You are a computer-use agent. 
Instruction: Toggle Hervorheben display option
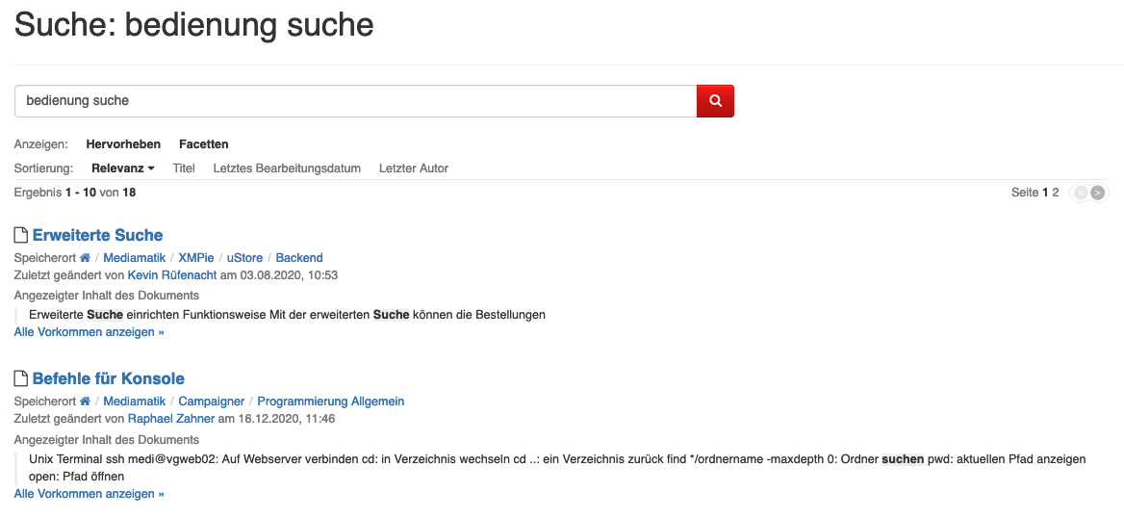[x=123, y=144]
